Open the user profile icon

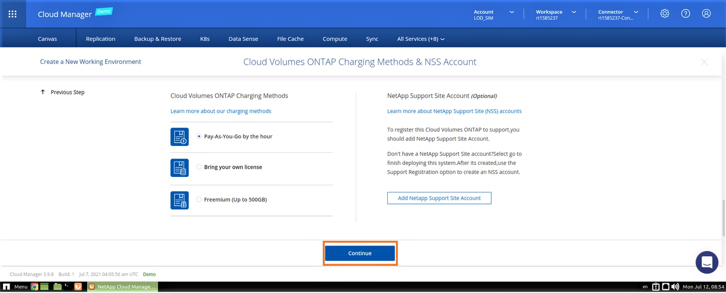click(x=706, y=14)
